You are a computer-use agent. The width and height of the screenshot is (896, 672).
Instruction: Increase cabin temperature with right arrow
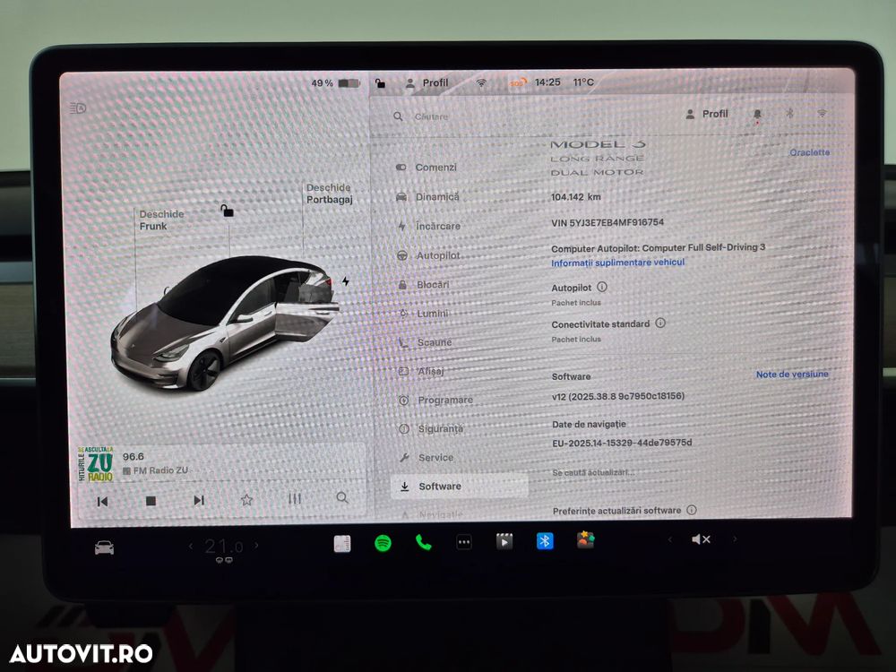(x=256, y=545)
